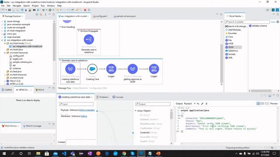Open the MUnit tab in lower left panel
Viewport: 280px width, 157px height.
pyautogui.click(x=40, y=90)
